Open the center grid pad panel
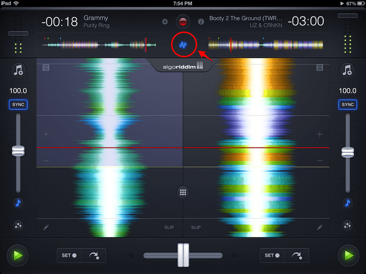 [x=183, y=192]
